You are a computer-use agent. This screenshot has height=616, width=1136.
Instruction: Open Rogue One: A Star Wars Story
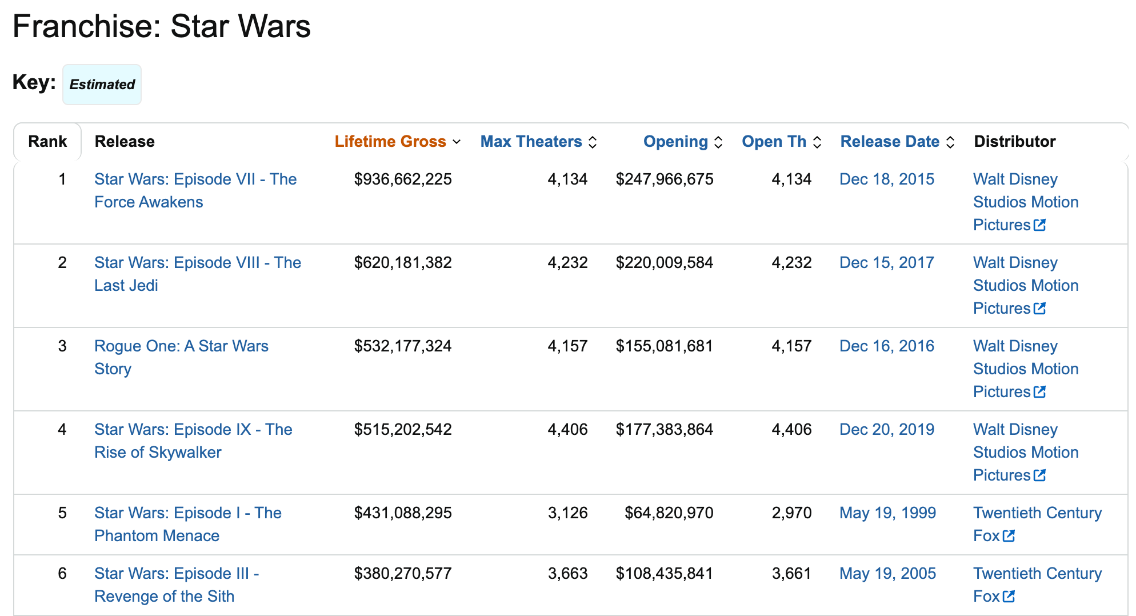pos(181,358)
